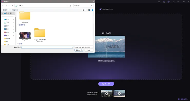Select the OneDrive personal cloud item
This screenshot has height=101, width=190.
(8, 13)
